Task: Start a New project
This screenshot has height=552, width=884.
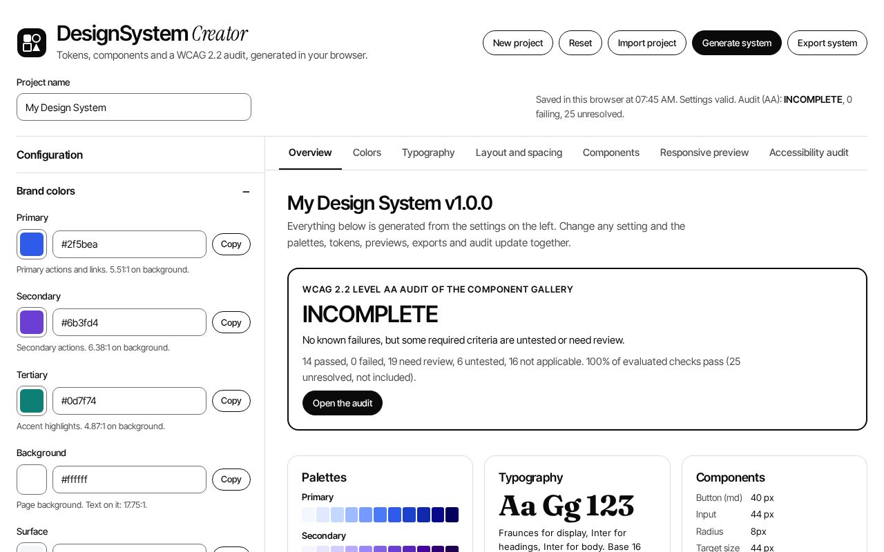Action: pyautogui.click(x=518, y=43)
